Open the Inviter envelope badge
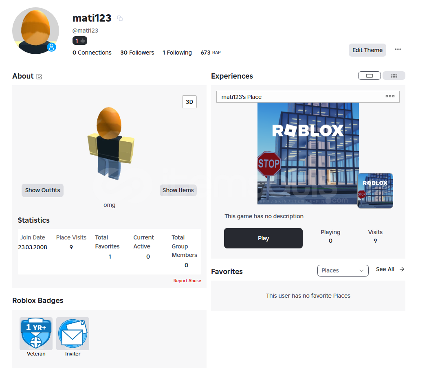The height and width of the screenshot is (371, 440). (x=73, y=334)
